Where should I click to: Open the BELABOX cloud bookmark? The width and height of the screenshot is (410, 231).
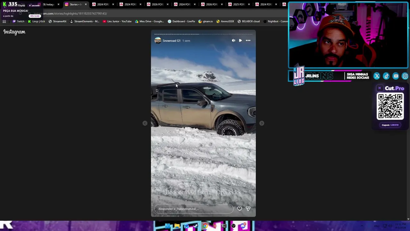249,21
